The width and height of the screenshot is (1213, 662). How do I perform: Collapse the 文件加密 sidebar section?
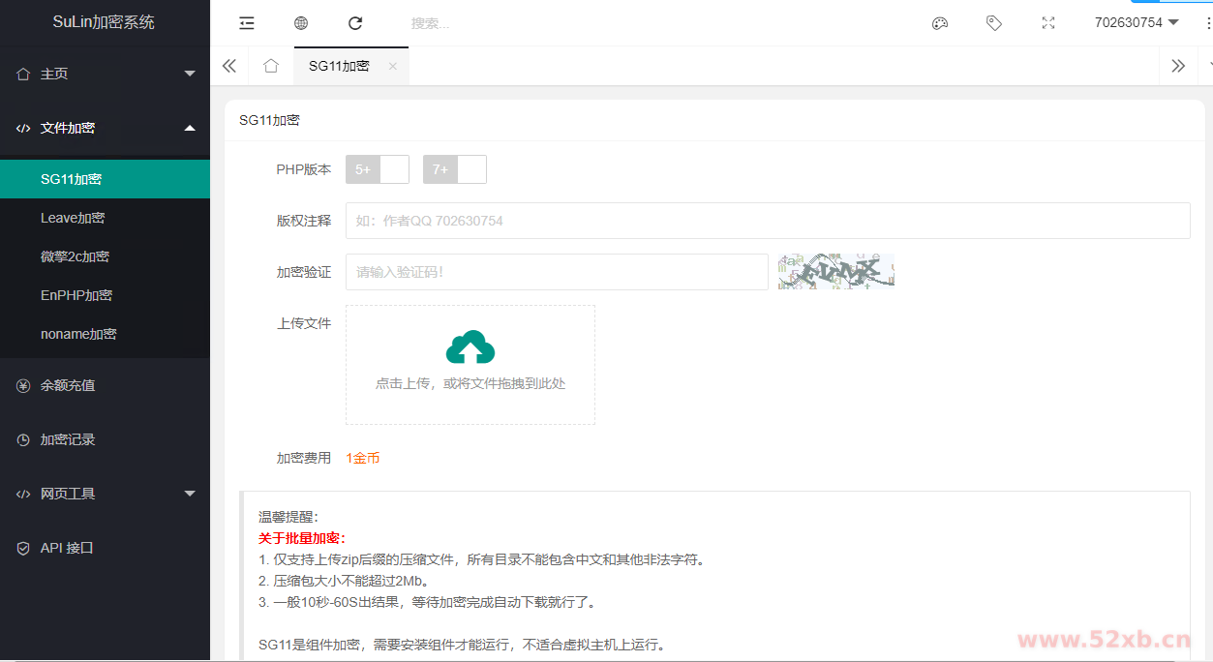pyautogui.click(x=105, y=128)
